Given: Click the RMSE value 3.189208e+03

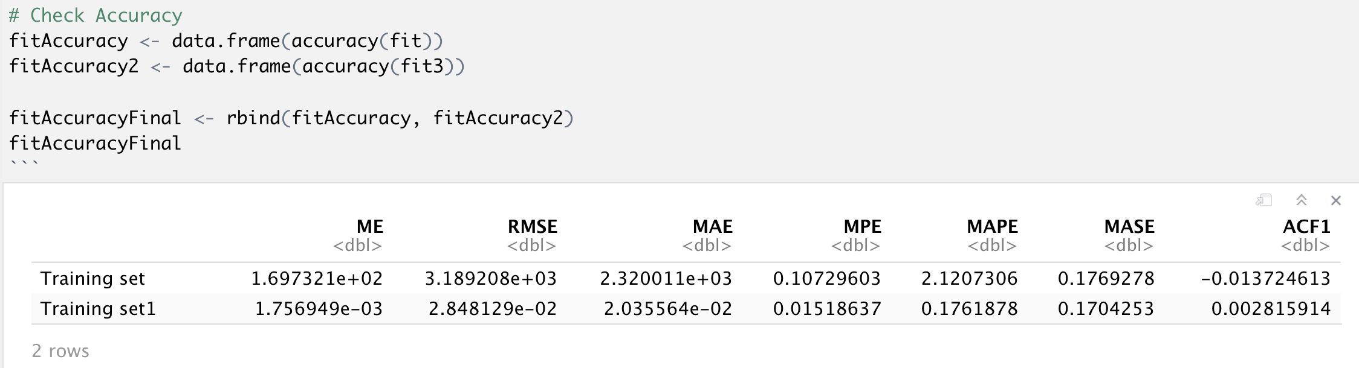Looking at the screenshot, I should point(490,279).
